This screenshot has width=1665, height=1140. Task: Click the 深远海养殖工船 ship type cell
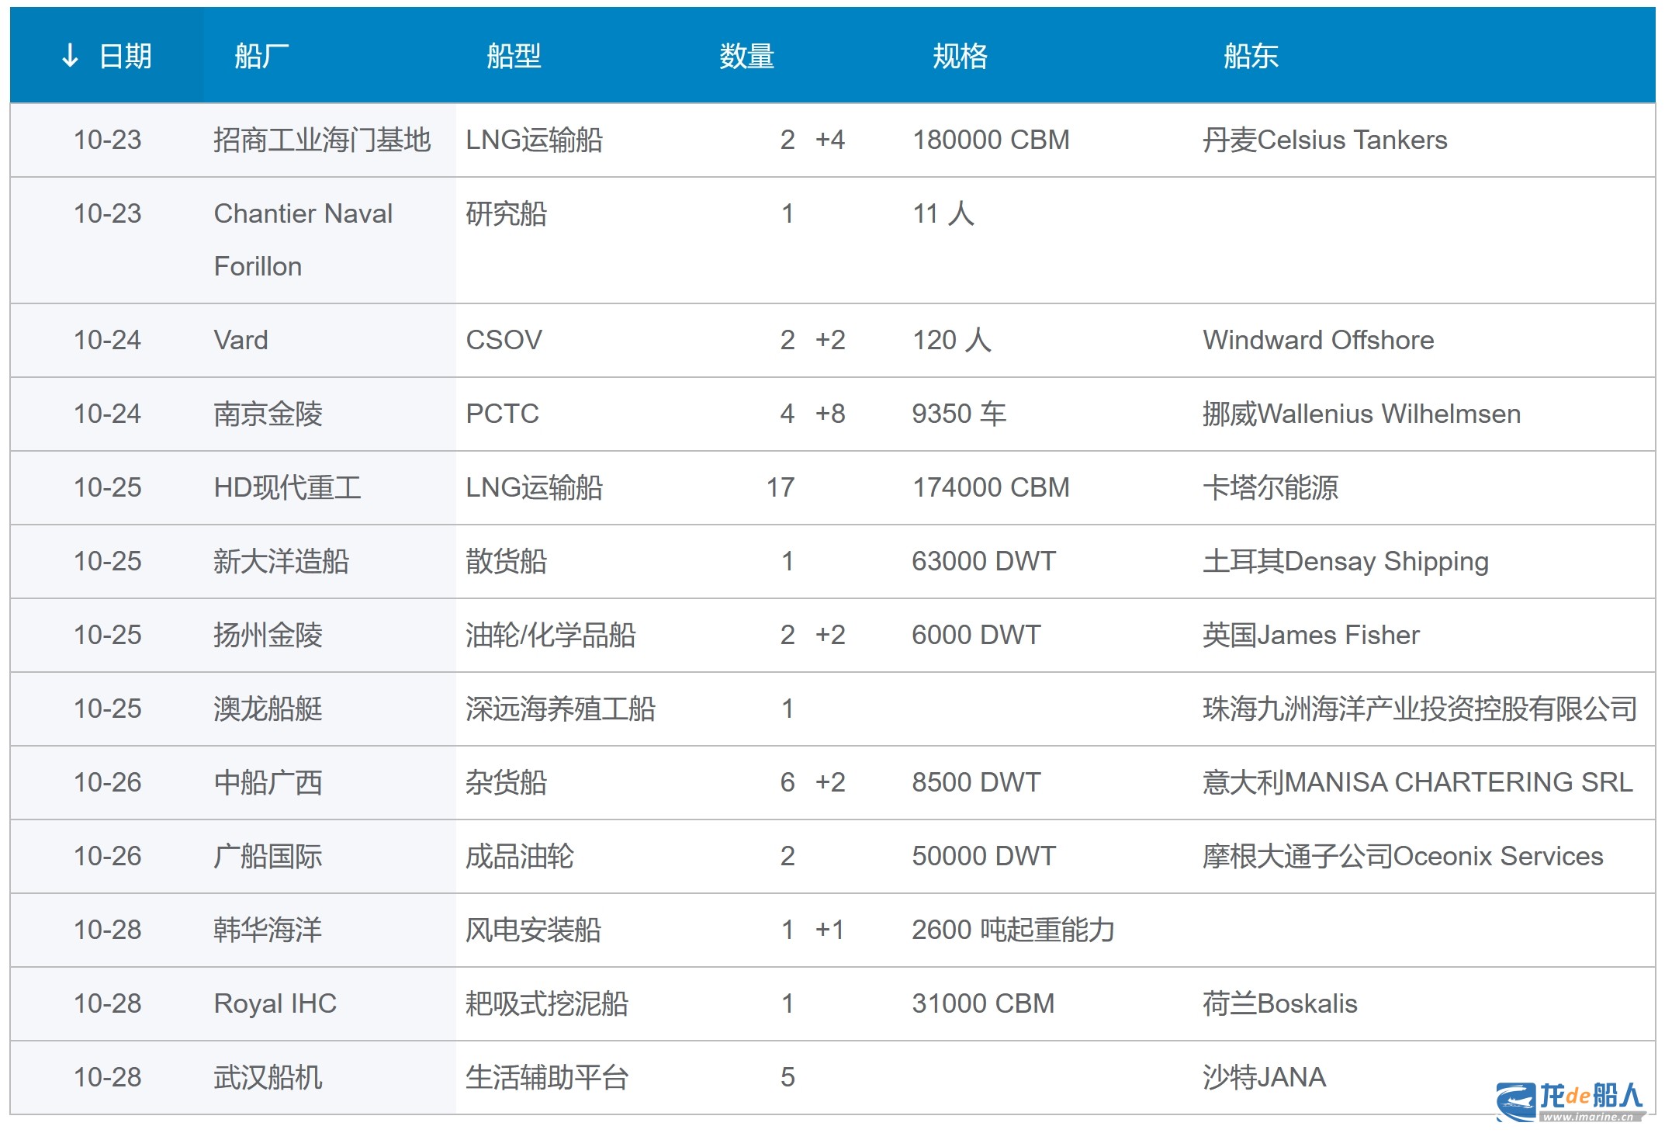[560, 709]
